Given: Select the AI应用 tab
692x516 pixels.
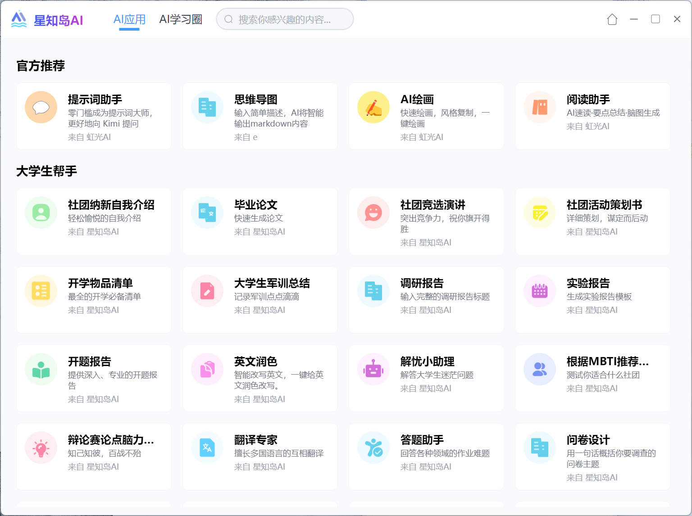Looking at the screenshot, I should point(129,19).
